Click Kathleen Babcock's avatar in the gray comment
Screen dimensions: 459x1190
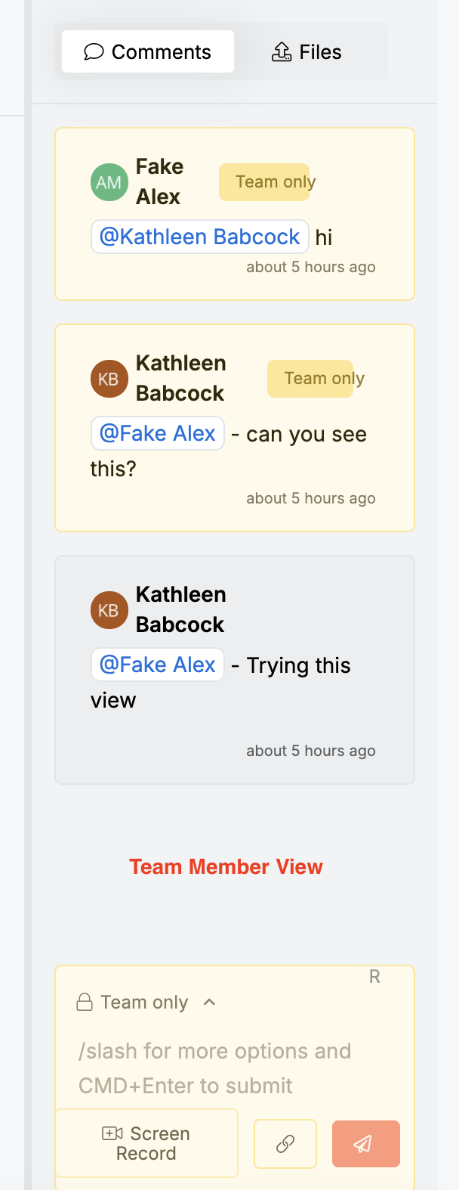click(109, 610)
